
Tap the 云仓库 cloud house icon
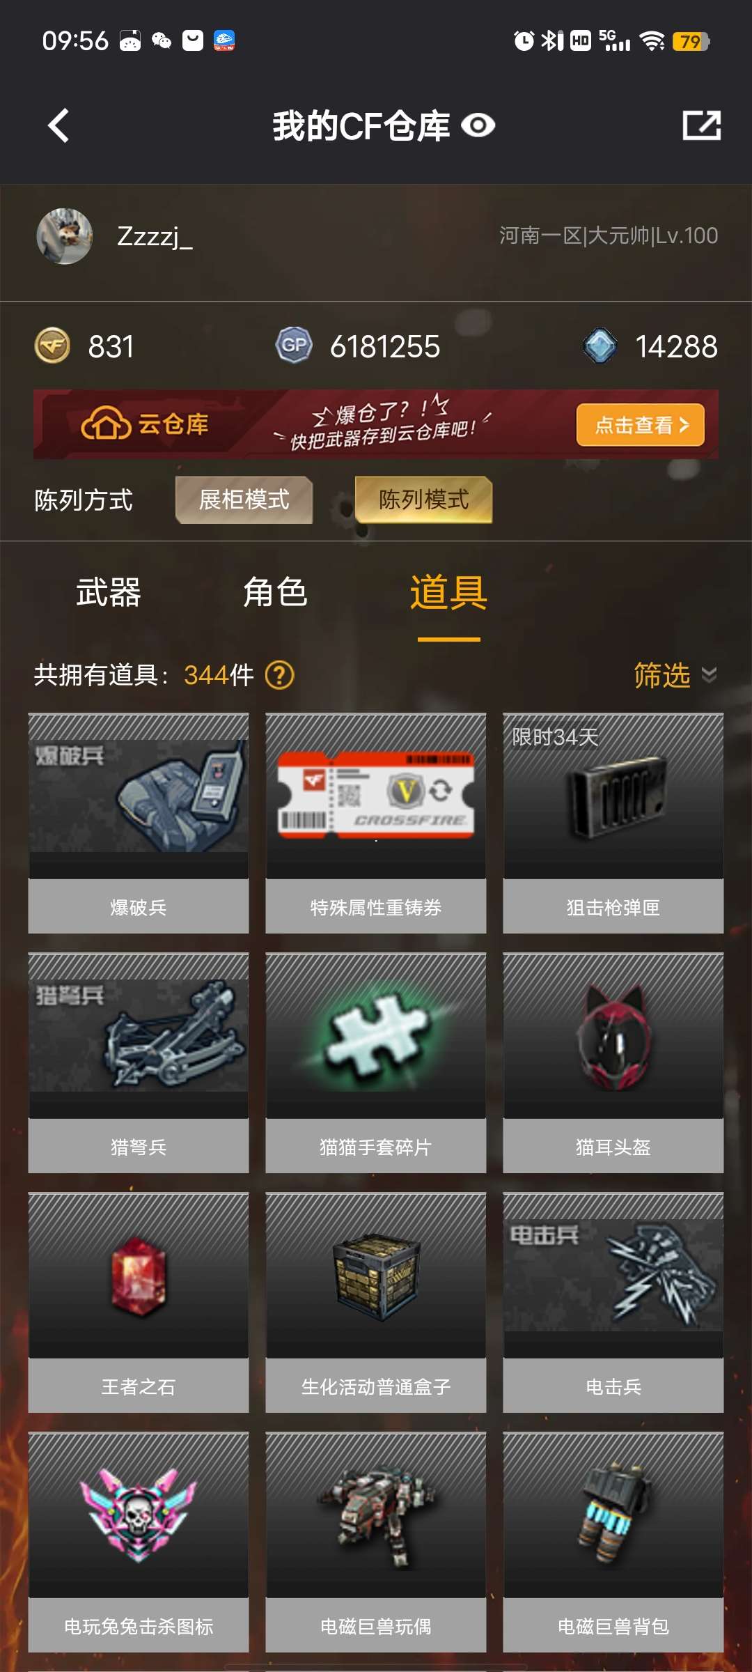[x=106, y=424]
